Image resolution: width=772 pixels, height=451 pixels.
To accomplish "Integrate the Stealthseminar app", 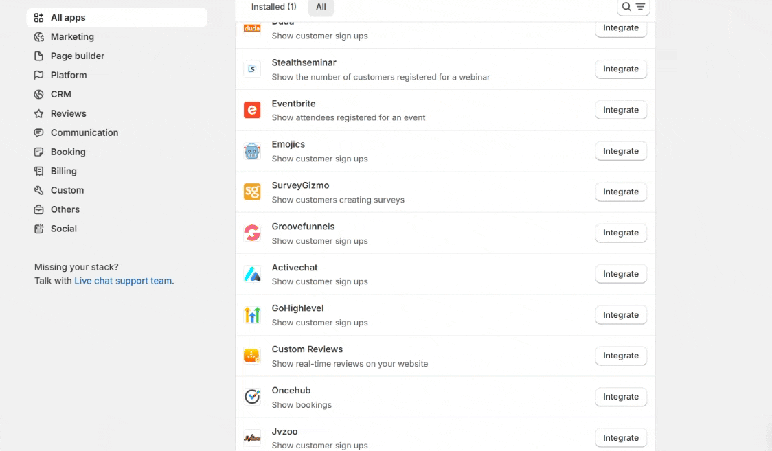I will 621,69.
